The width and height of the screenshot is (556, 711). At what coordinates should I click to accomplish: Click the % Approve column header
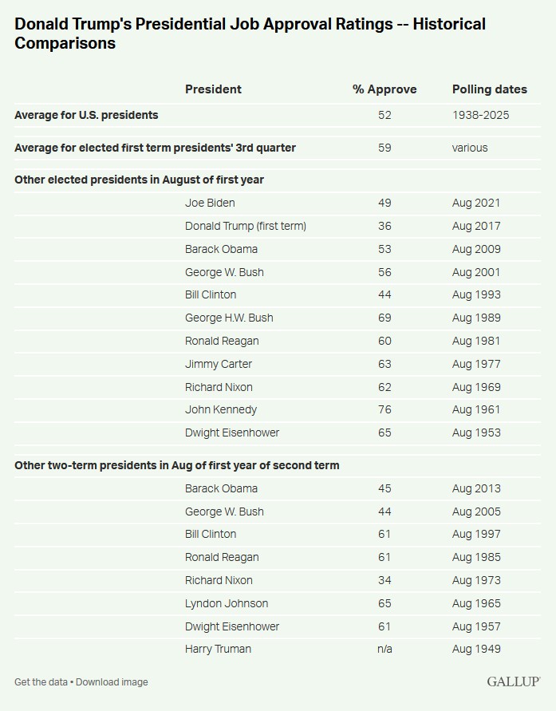pos(384,89)
